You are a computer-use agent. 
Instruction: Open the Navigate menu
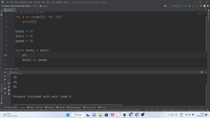(23, 2)
